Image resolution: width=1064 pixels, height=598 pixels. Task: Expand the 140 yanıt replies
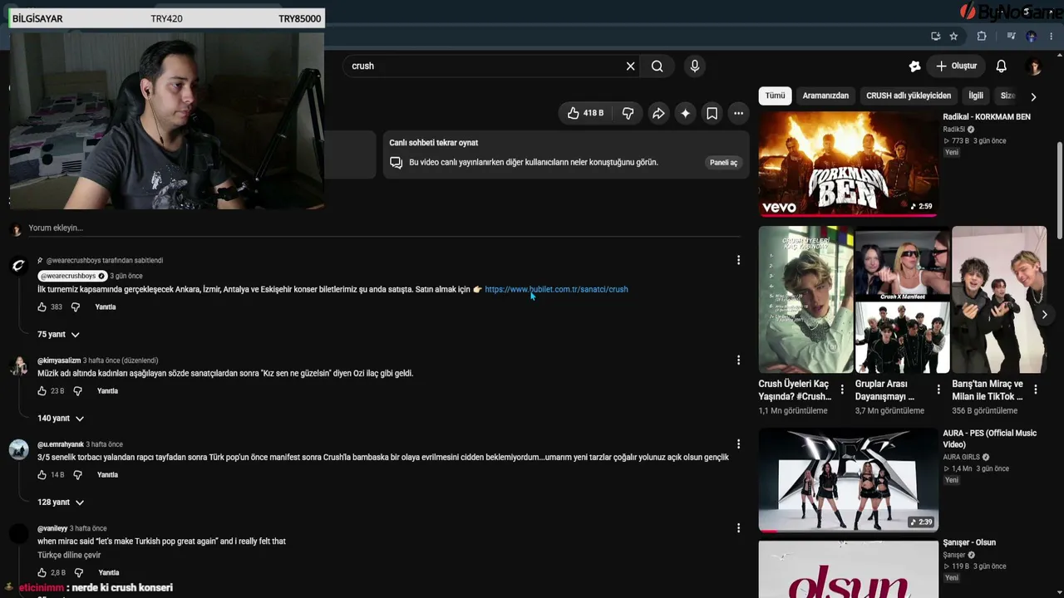coord(61,419)
